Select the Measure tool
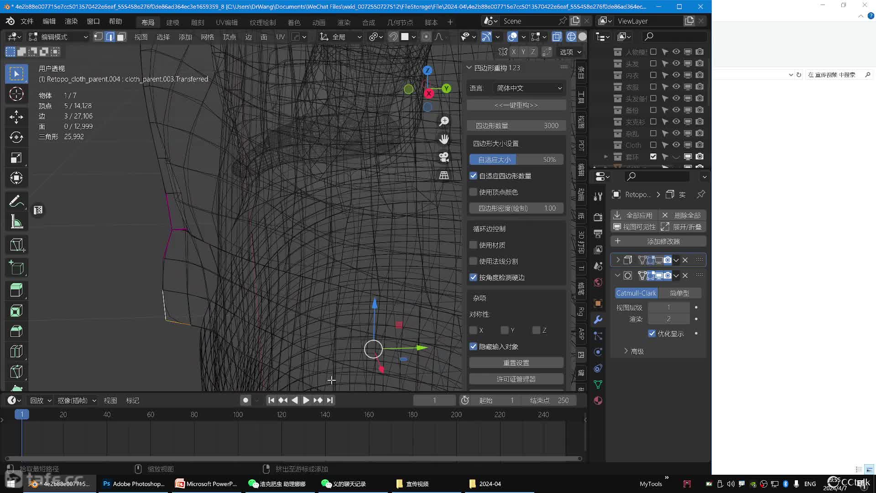 point(16,222)
